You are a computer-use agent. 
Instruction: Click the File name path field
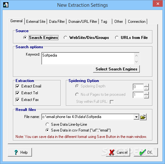(x=88, y=117)
